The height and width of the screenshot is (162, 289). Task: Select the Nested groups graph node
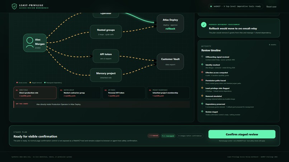click(106, 32)
